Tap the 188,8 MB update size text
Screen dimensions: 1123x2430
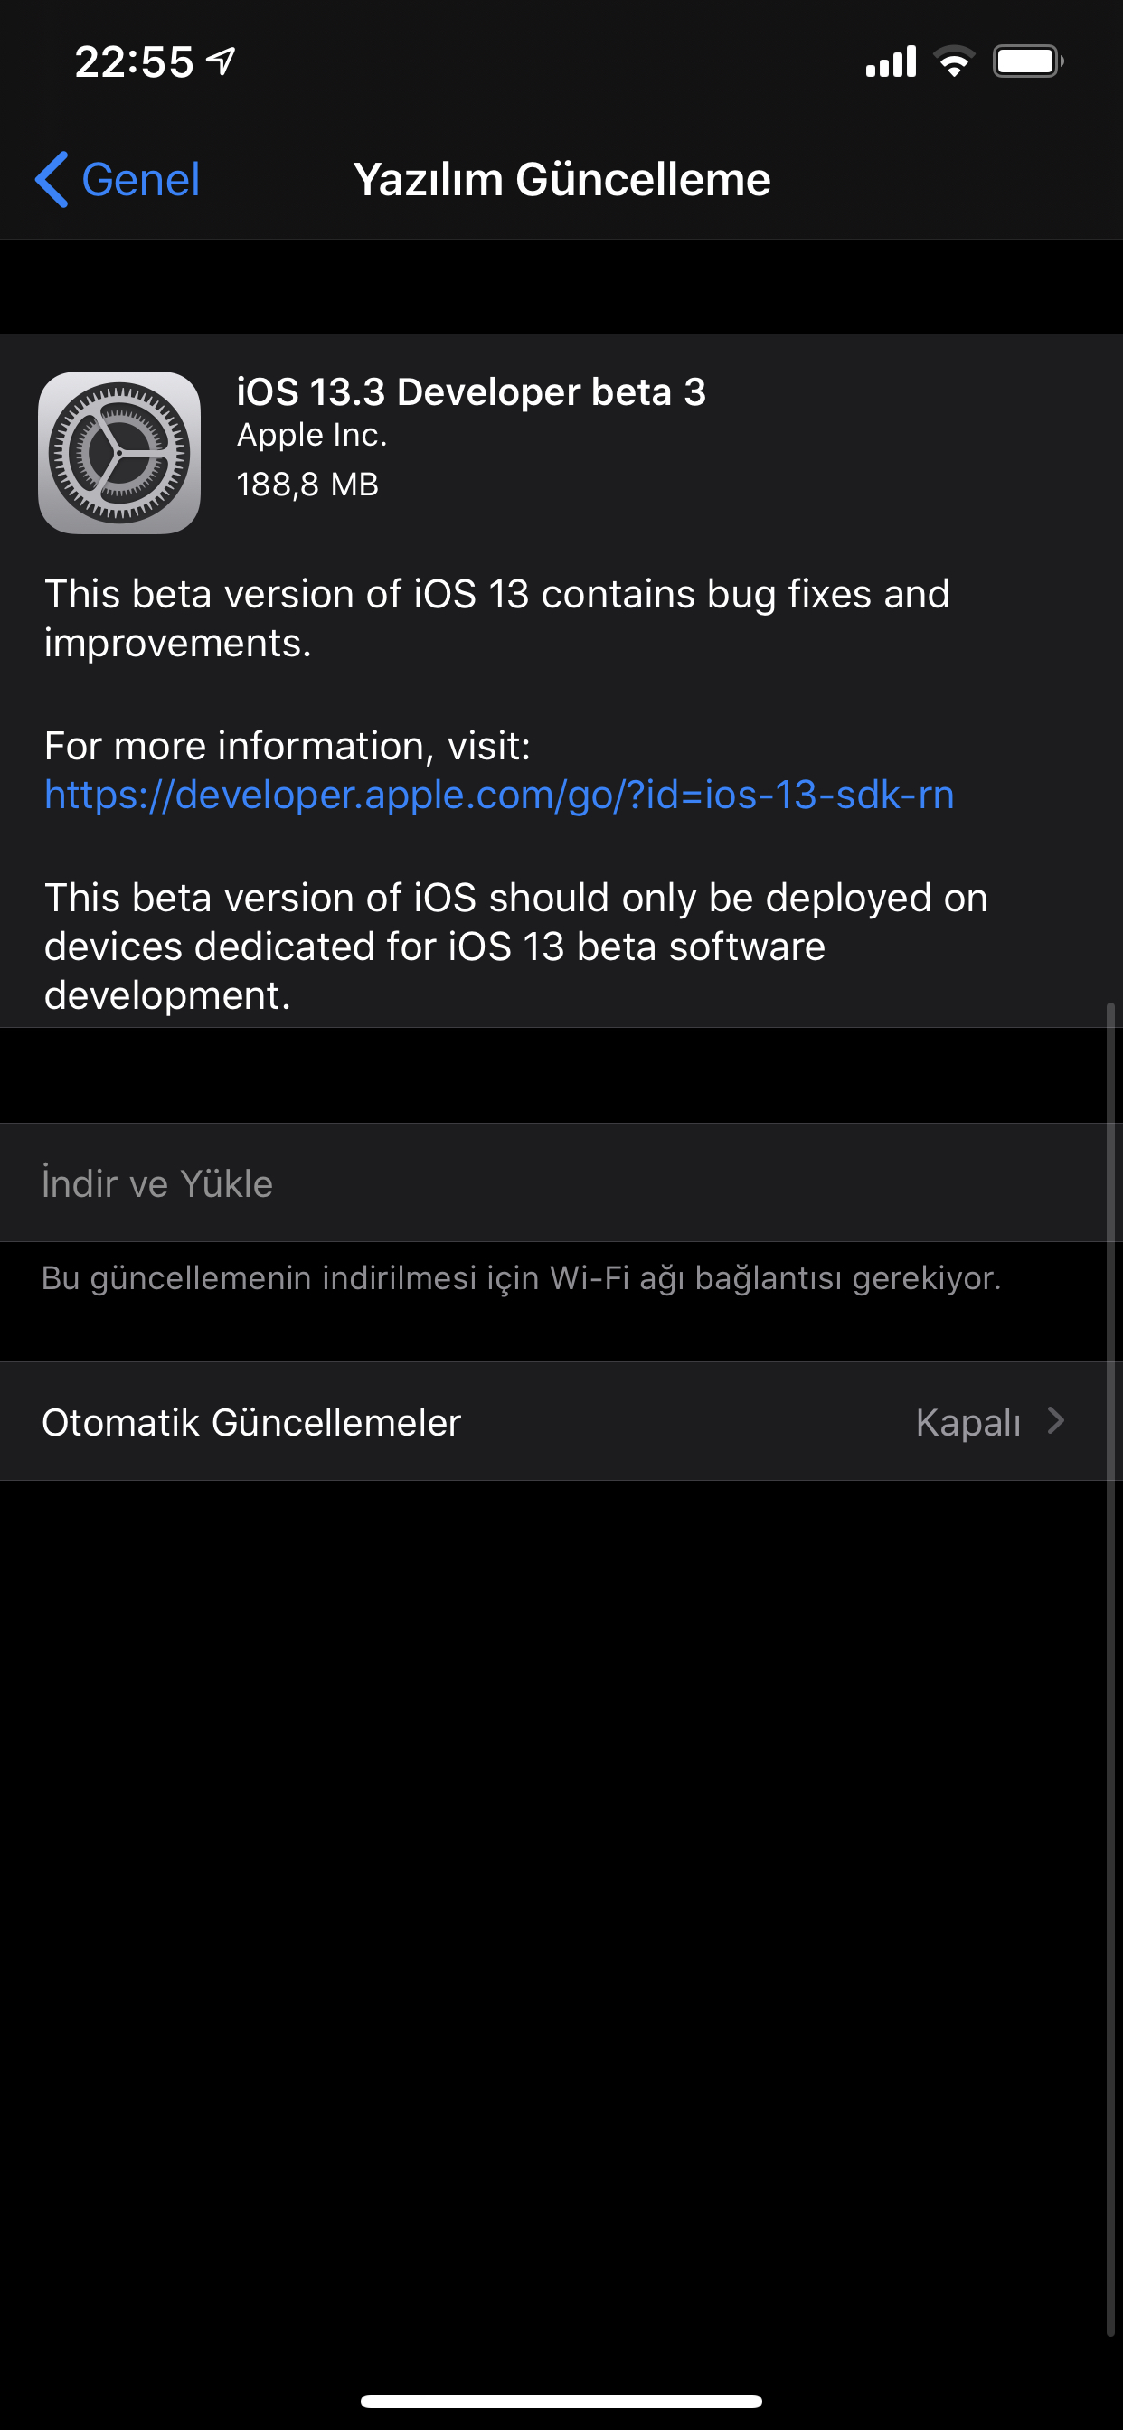click(307, 484)
